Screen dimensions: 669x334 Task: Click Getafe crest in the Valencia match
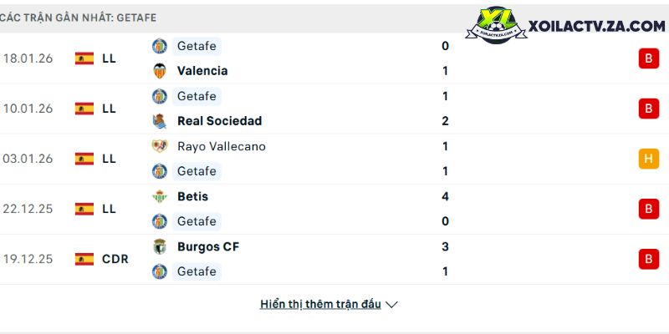click(159, 46)
